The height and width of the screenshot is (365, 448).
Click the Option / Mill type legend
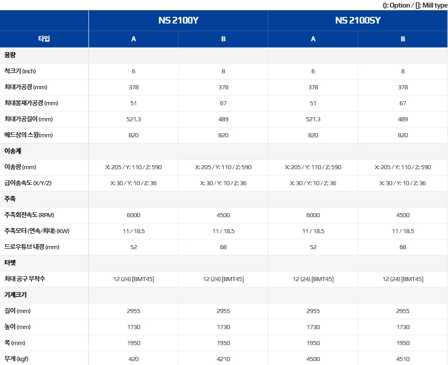pos(415,5)
